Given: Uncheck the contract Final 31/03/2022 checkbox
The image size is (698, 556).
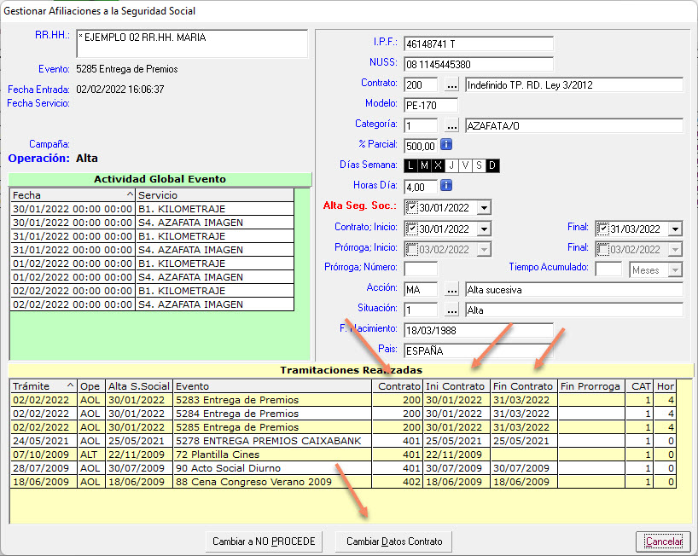Looking at the screenshot, I should point(602,229).
